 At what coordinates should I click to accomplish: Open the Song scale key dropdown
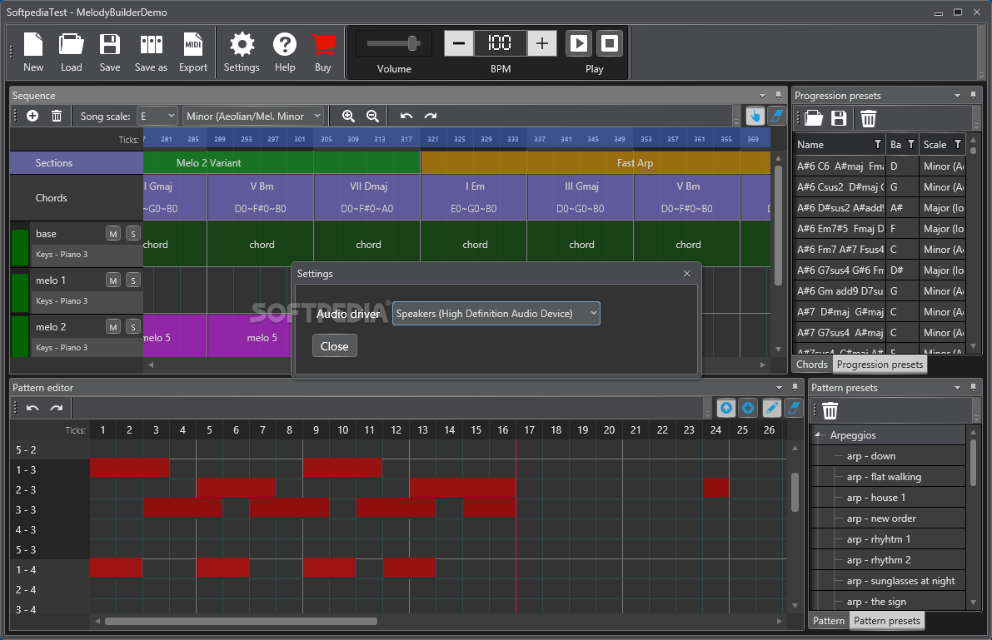pos(157,117)
